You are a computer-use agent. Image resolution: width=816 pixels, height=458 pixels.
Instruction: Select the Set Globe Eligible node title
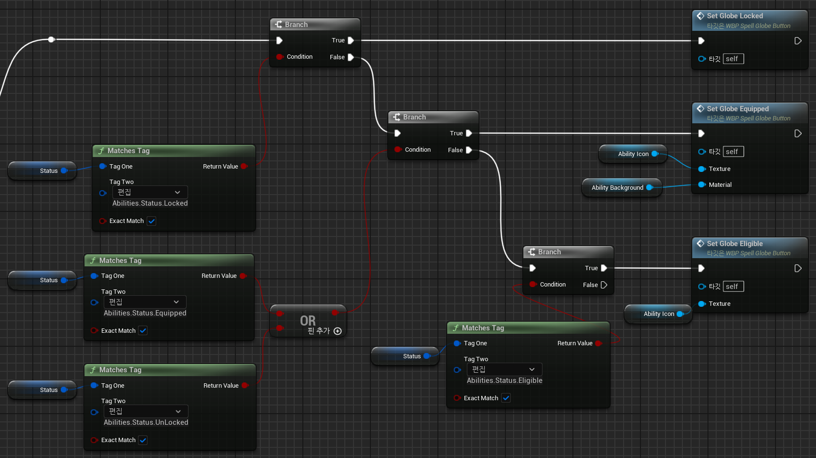point(735,244)
